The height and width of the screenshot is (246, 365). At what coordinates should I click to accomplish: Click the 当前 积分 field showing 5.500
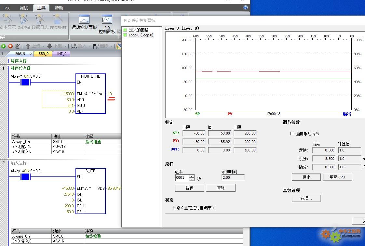coord(324,159)
